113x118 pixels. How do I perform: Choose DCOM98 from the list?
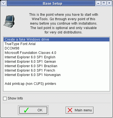57,48
